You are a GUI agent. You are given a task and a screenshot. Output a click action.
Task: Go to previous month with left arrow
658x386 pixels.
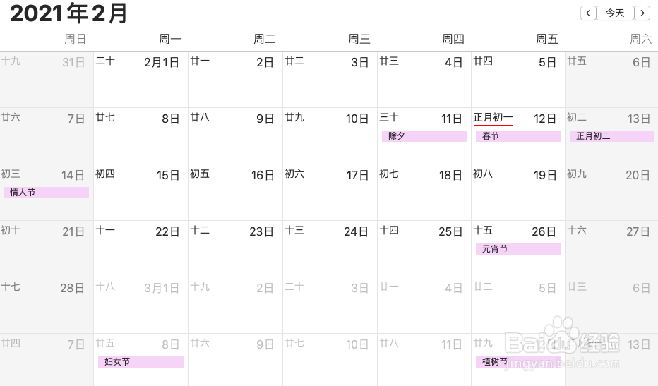[588, 13]
